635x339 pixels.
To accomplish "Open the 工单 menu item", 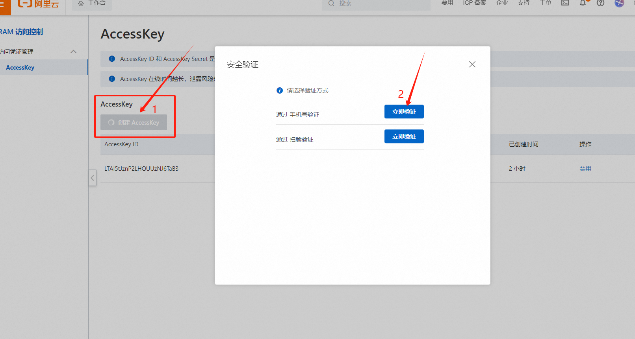I will (545, 3).
